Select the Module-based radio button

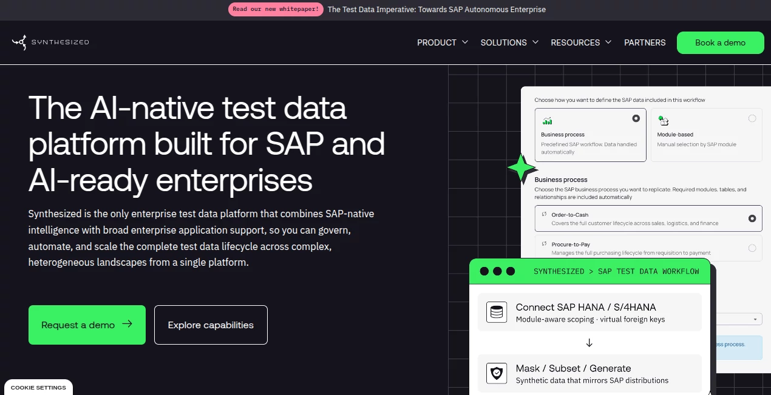tap(752, 118)
